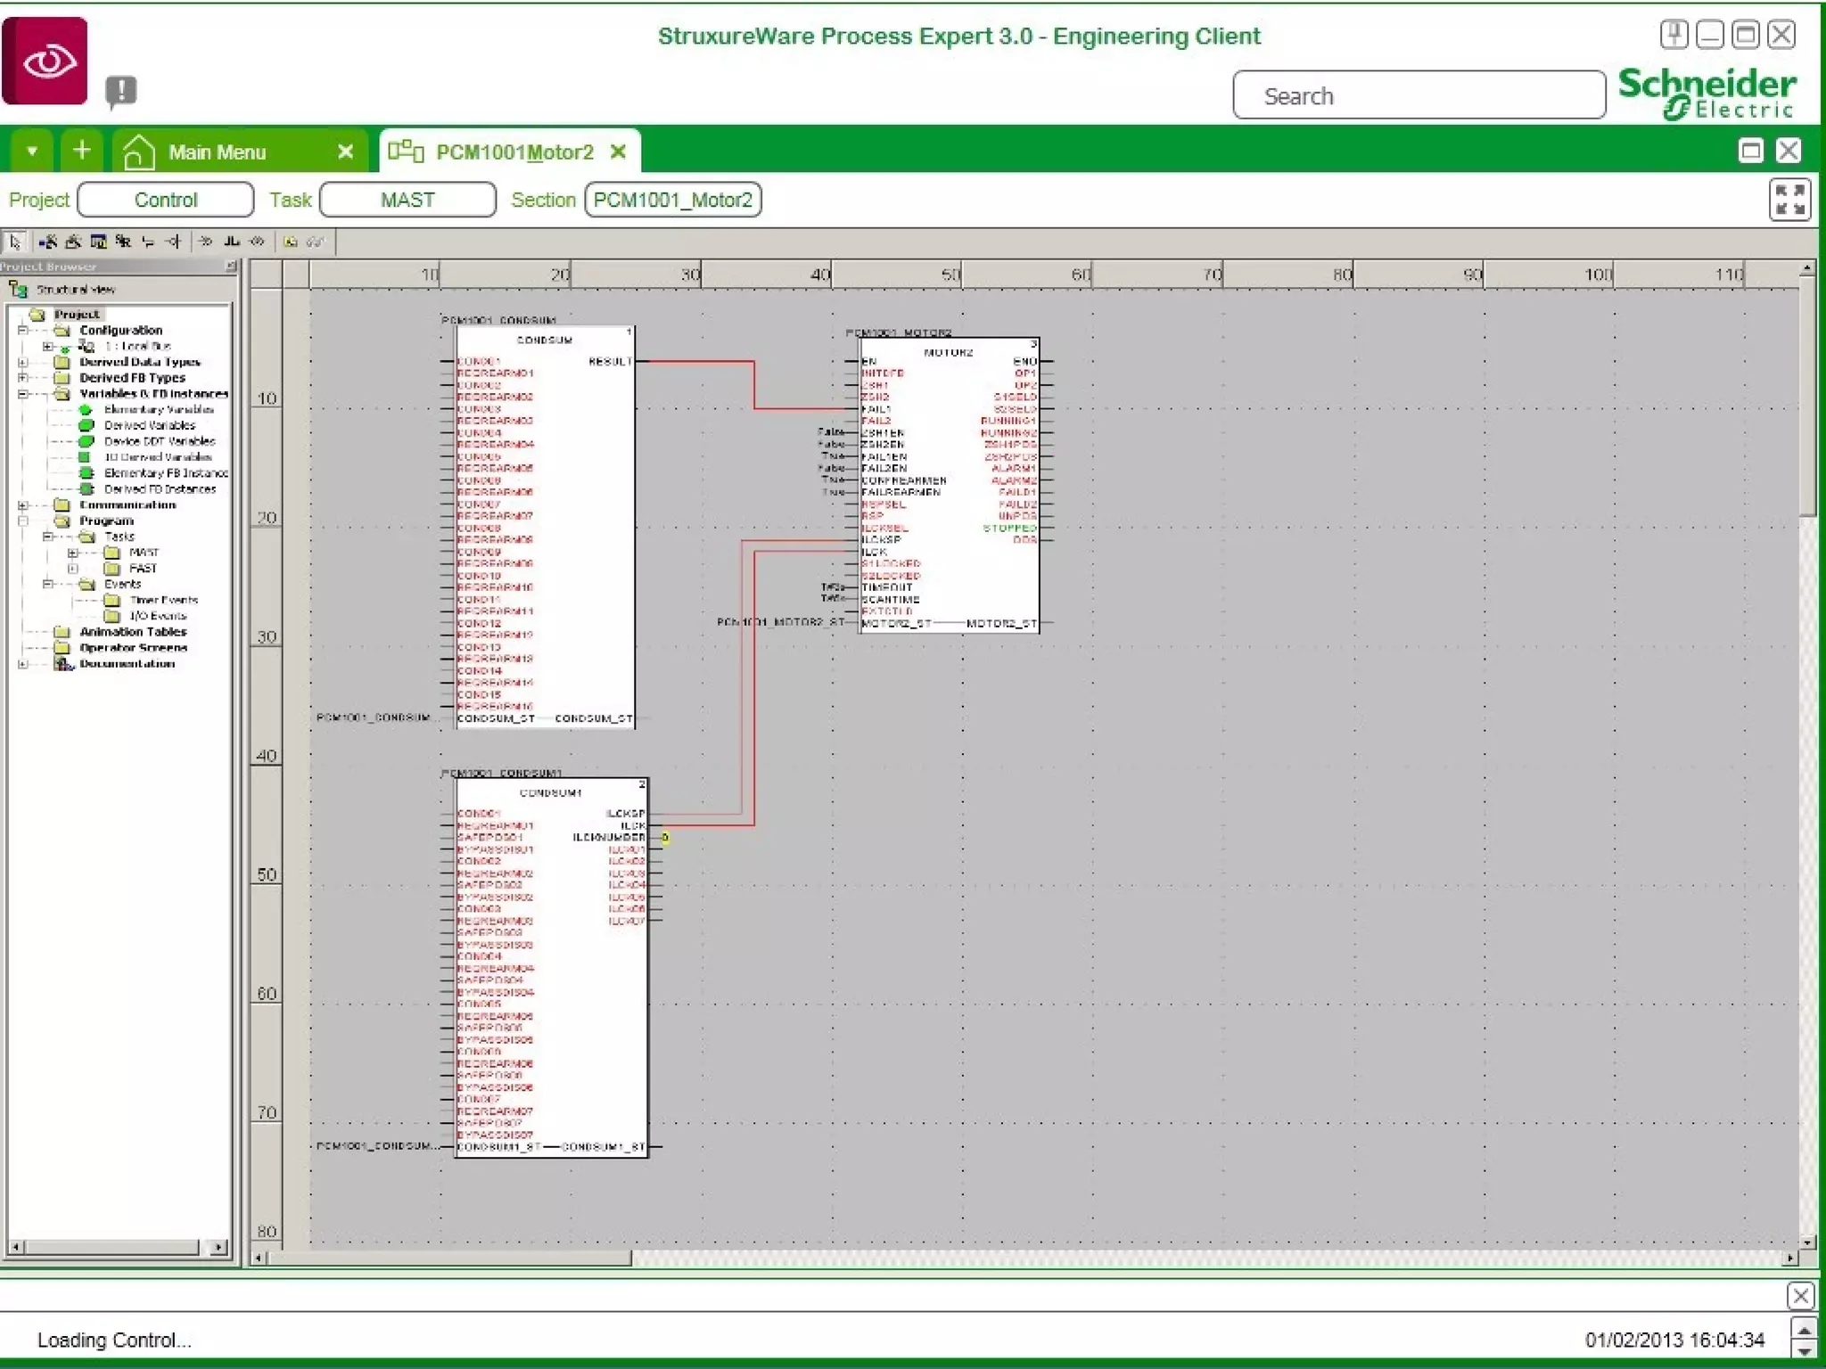Expand the Communication tree node
Viewport: 1826px width, 1369px height.
point(23,505)
